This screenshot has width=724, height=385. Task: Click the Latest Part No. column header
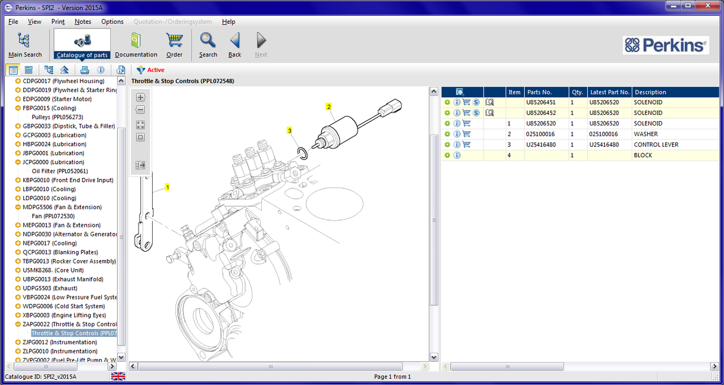[x=609, y=92]
